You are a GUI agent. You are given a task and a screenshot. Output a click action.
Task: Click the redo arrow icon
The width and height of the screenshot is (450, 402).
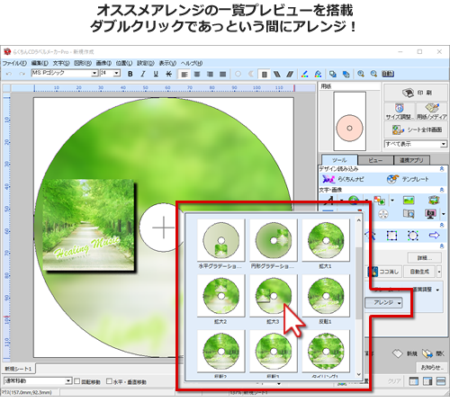point(22,74)
